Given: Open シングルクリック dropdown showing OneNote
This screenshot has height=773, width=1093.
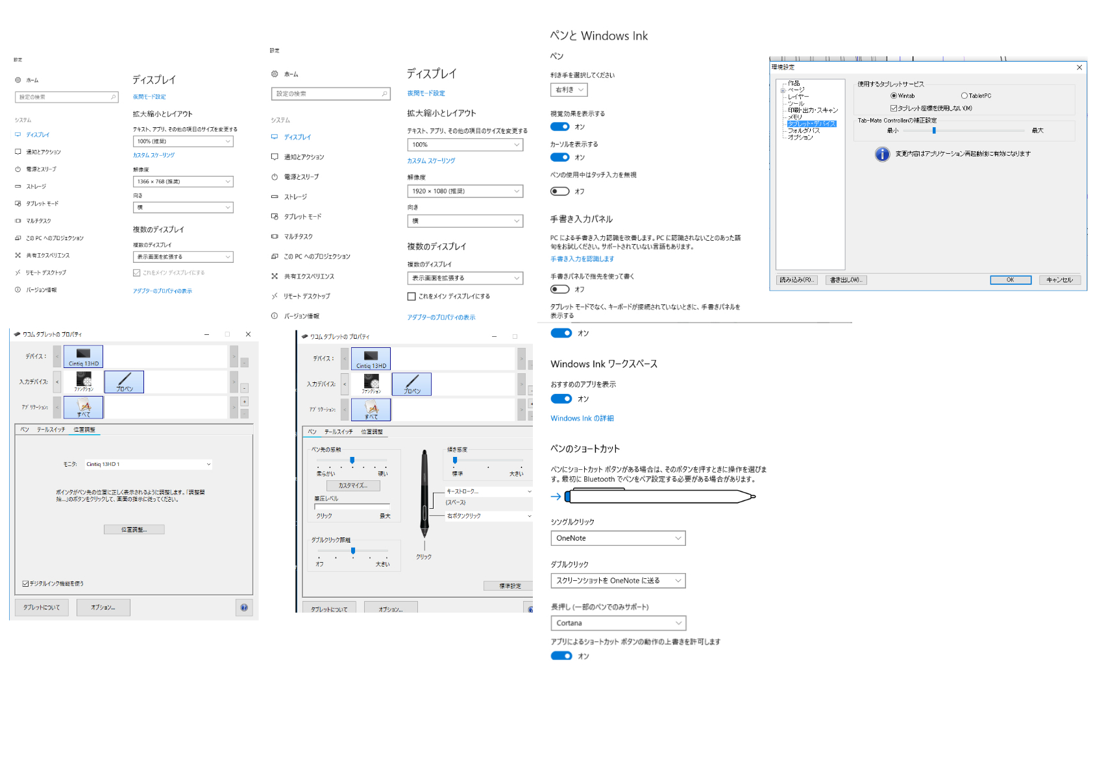Looking at the screenshot, I should click(618, 538).
